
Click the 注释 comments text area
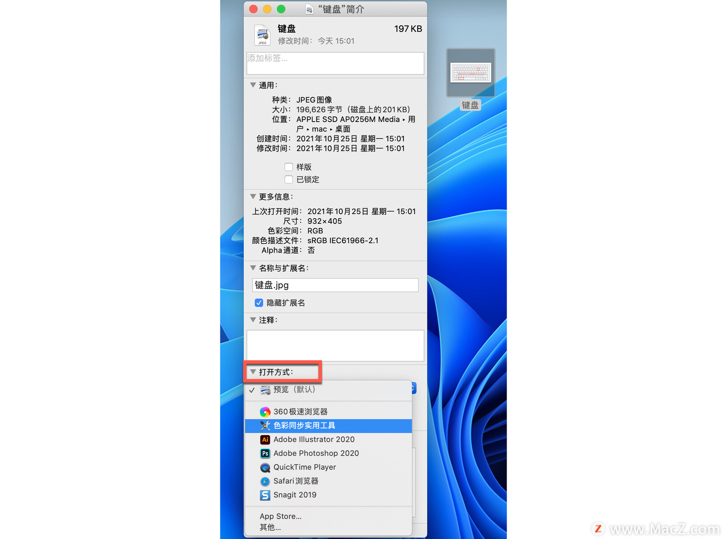pos(335,345)
